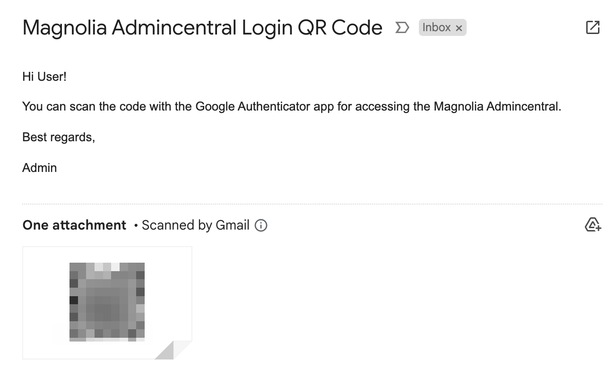
Task: Select the email subject Magnolia Admincentral Login QR Code
Action: click(x=202, y=27)
